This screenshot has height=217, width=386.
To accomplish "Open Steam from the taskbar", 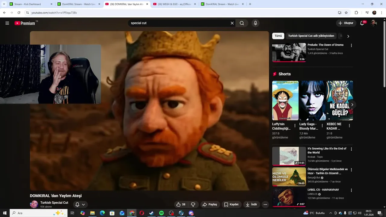I will 151,213.
